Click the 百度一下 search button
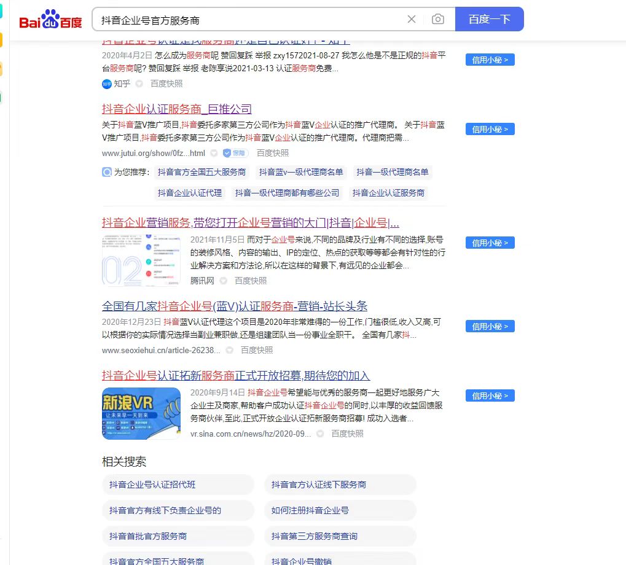Image resolution: width=626 pixels, height=565 pixels. (x=488, y=19)
